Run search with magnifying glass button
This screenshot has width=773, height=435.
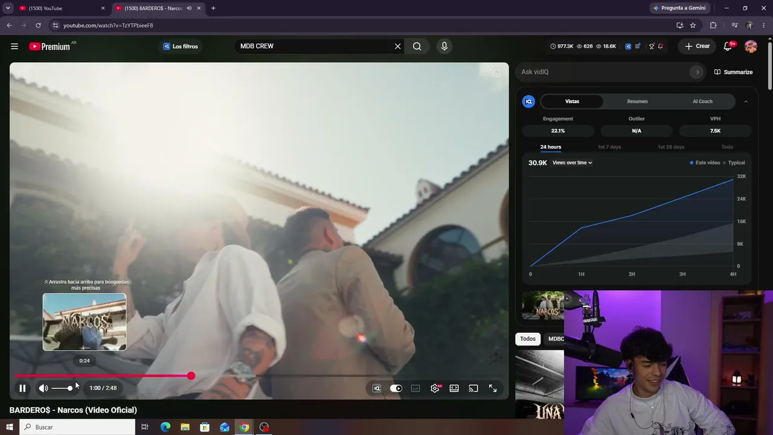point(417,47)
